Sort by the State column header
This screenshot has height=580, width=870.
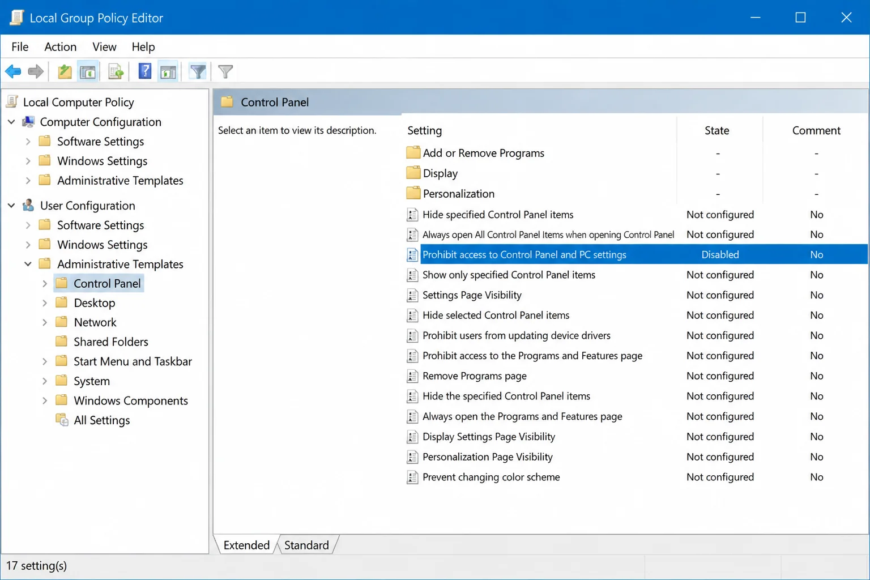717,130
